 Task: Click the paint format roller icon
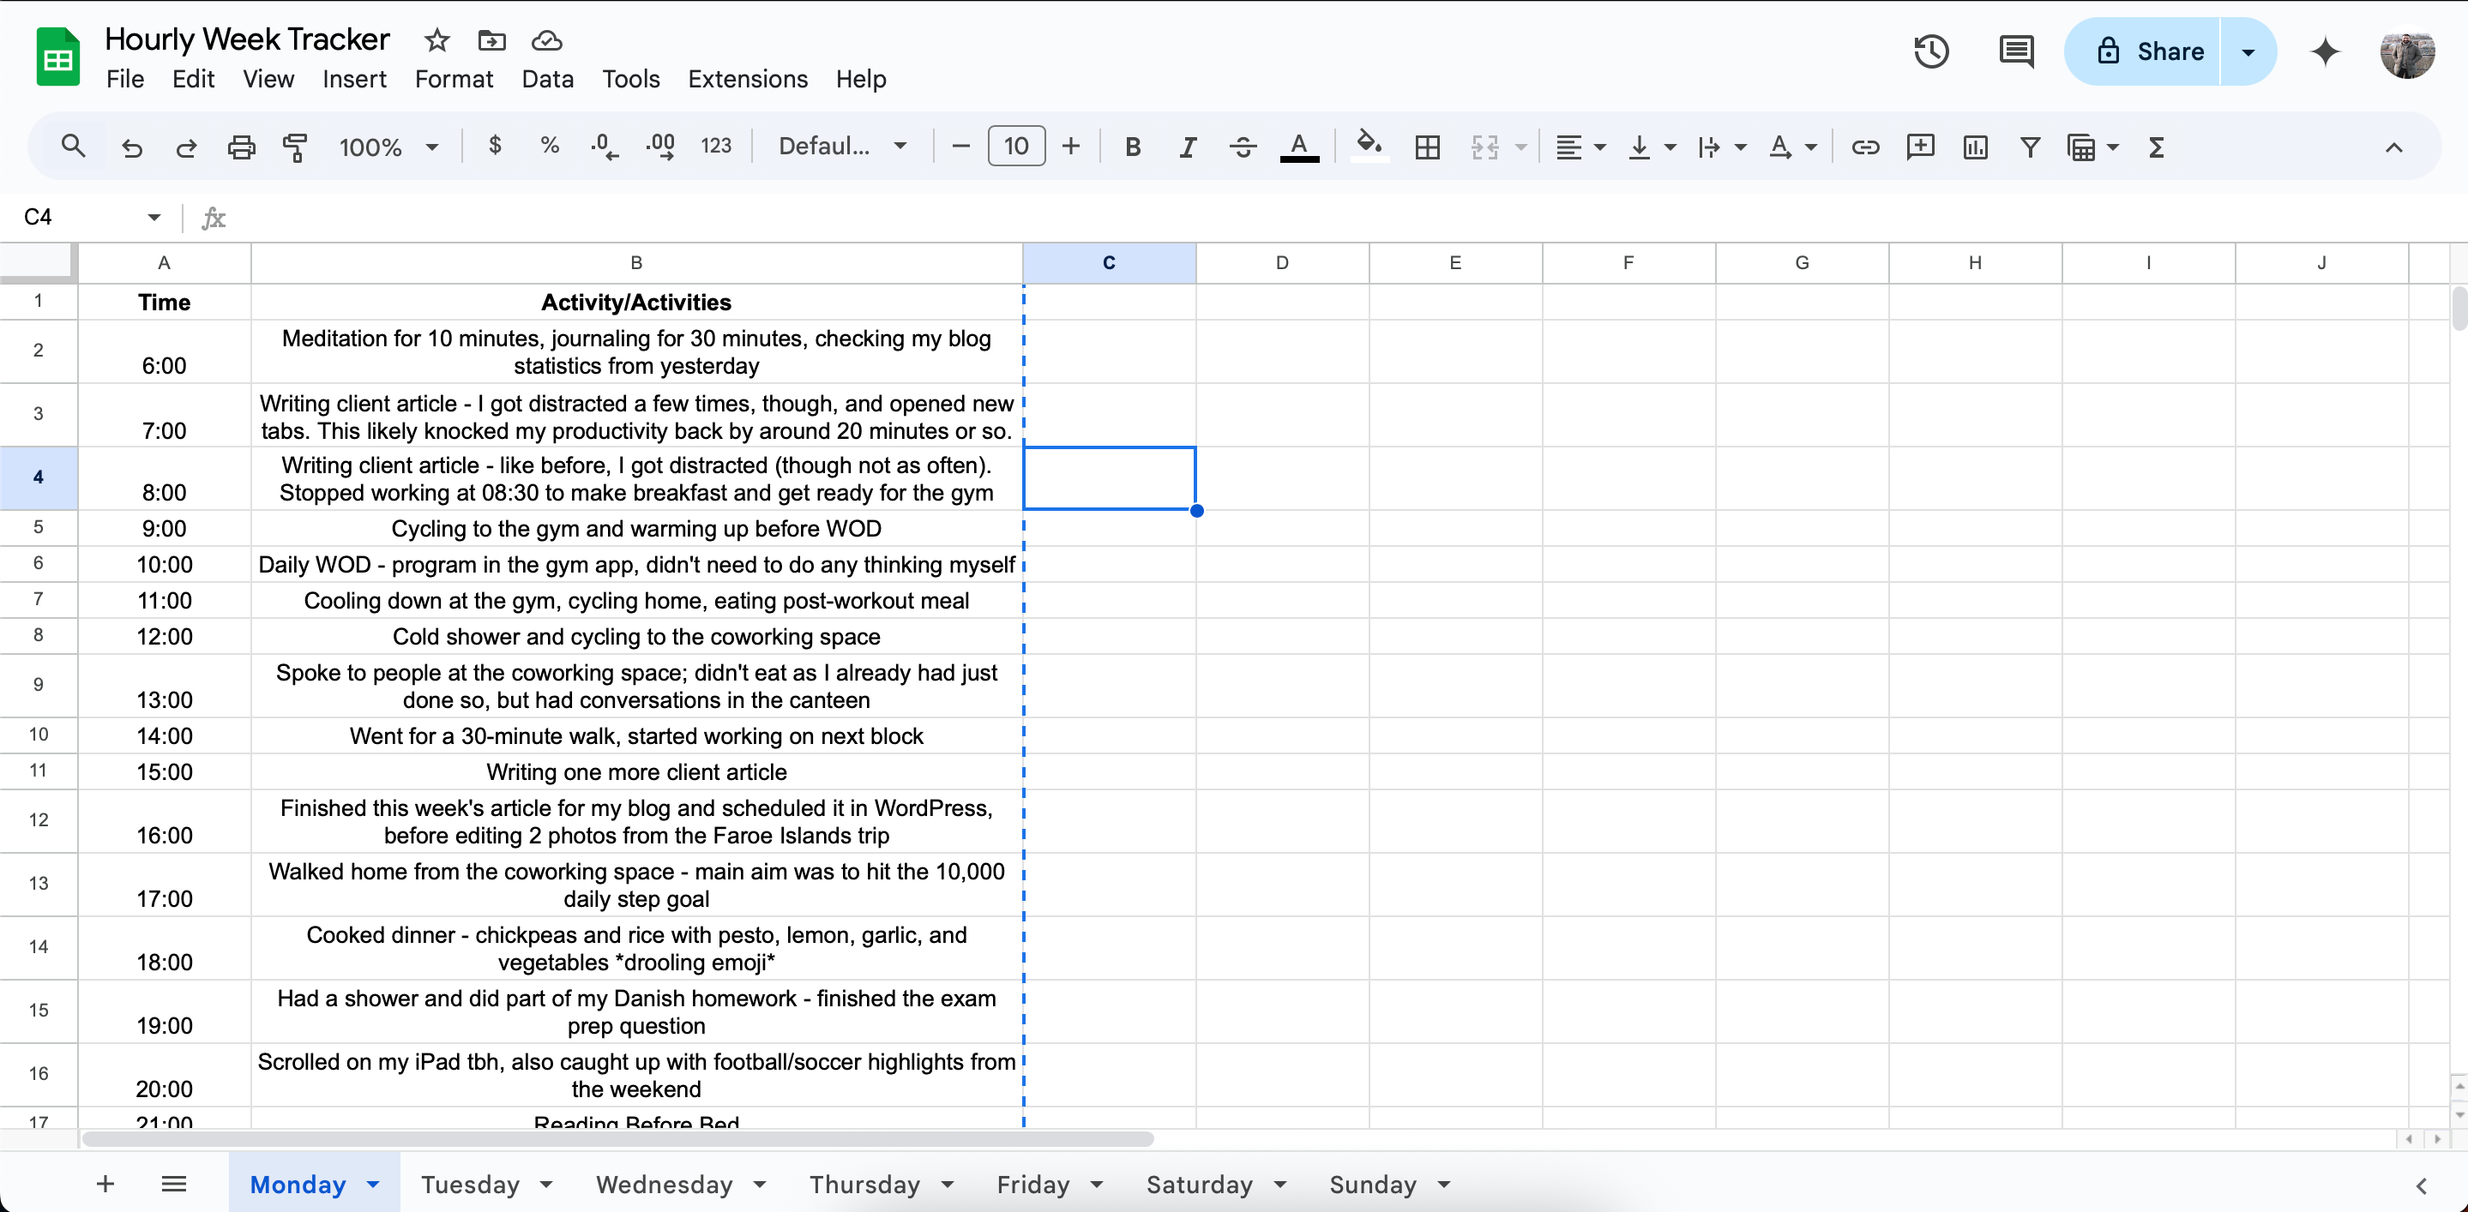[295, 147]
